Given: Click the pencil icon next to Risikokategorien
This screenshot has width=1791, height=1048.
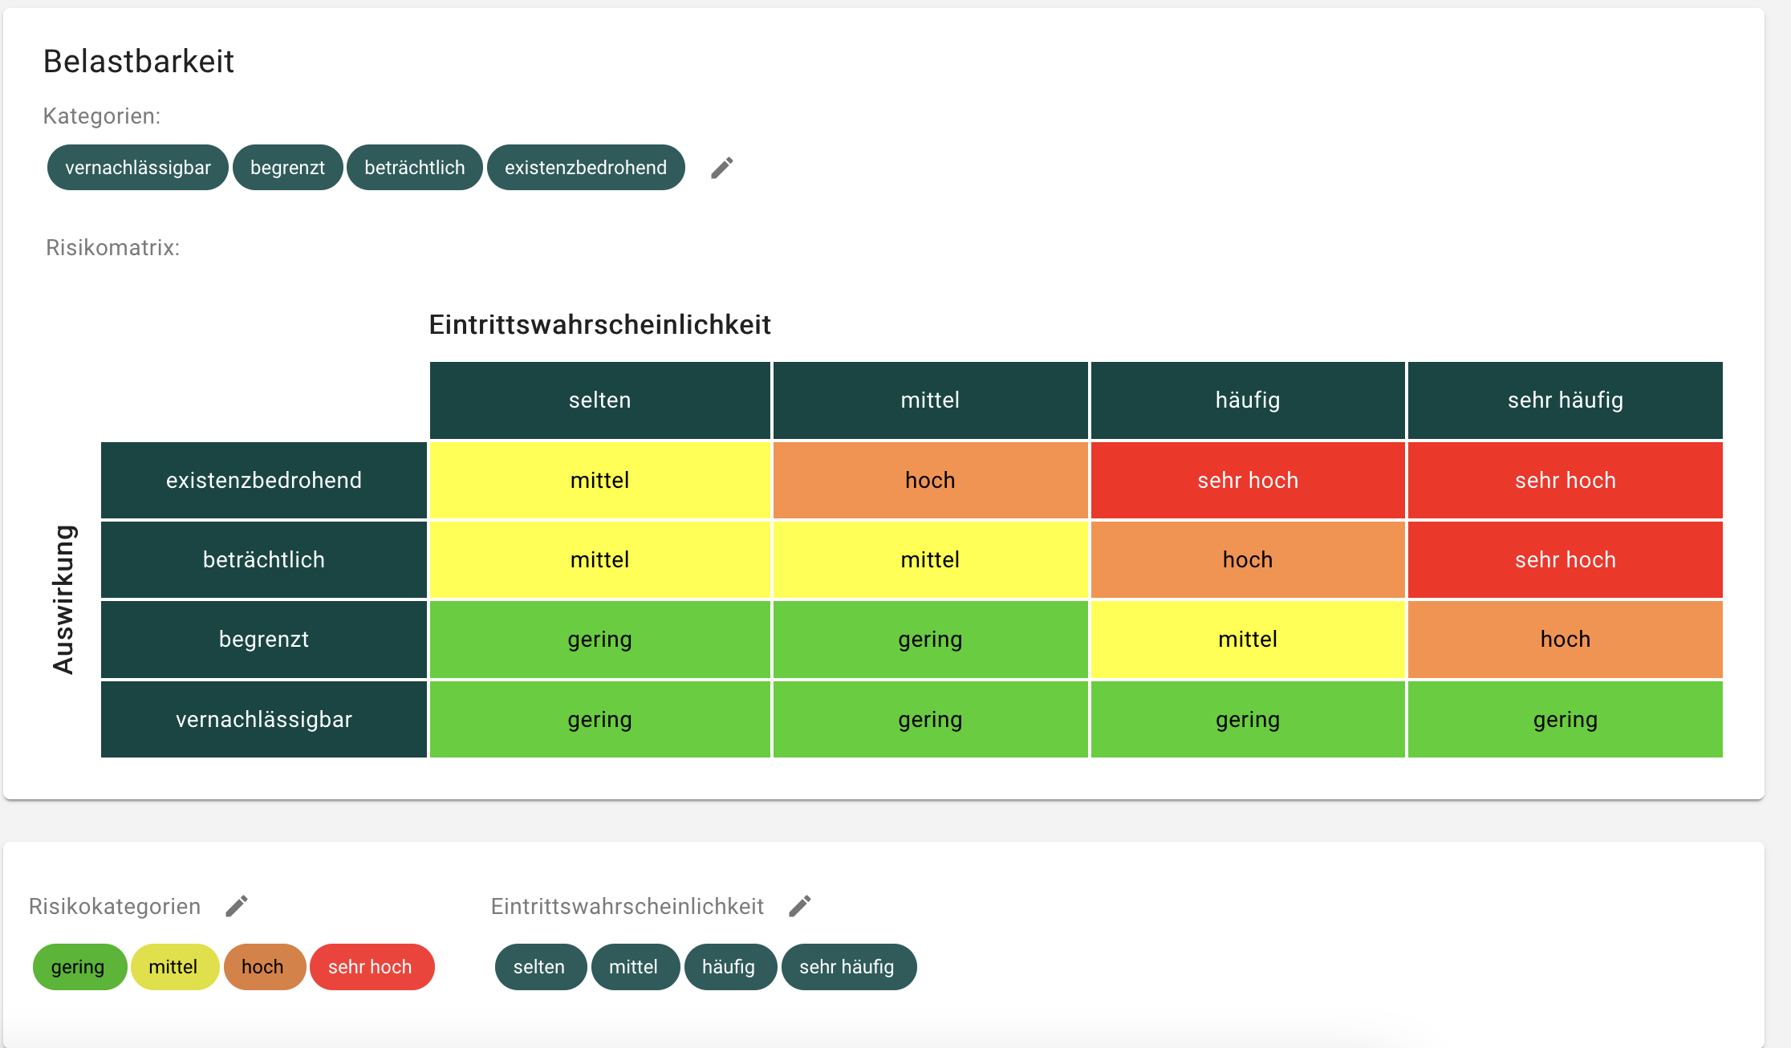Looking at the screenshot, I should [x=236, y=906].
